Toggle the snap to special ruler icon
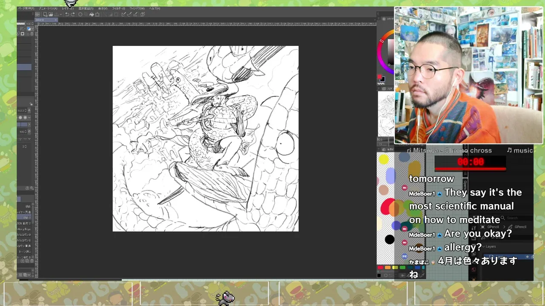 [x=129, y=14]
